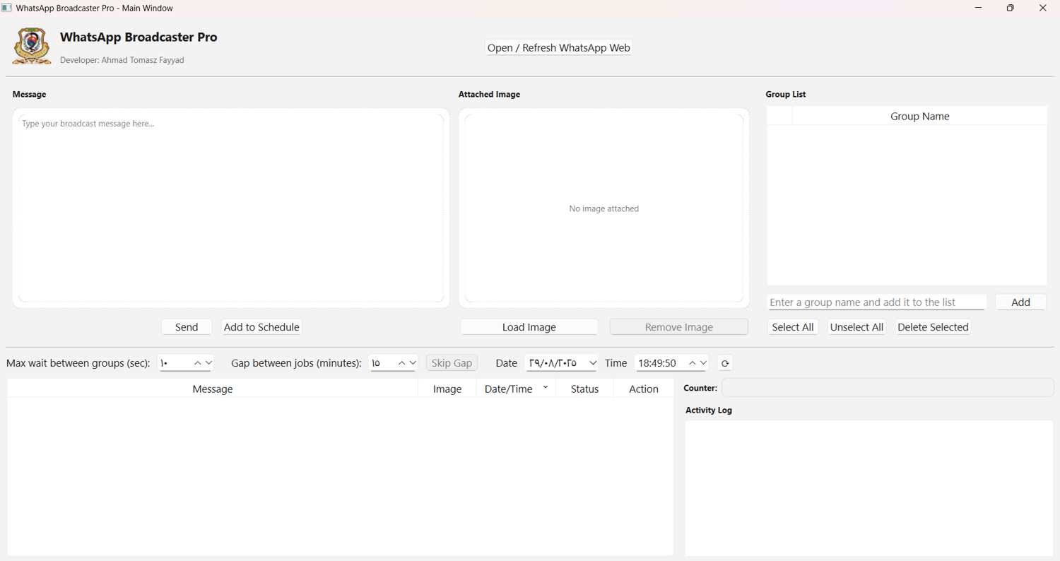Decrease gap between jobs minutes
The height and width of the screenshot is (561, 1060).
click(x=413, y=363)
